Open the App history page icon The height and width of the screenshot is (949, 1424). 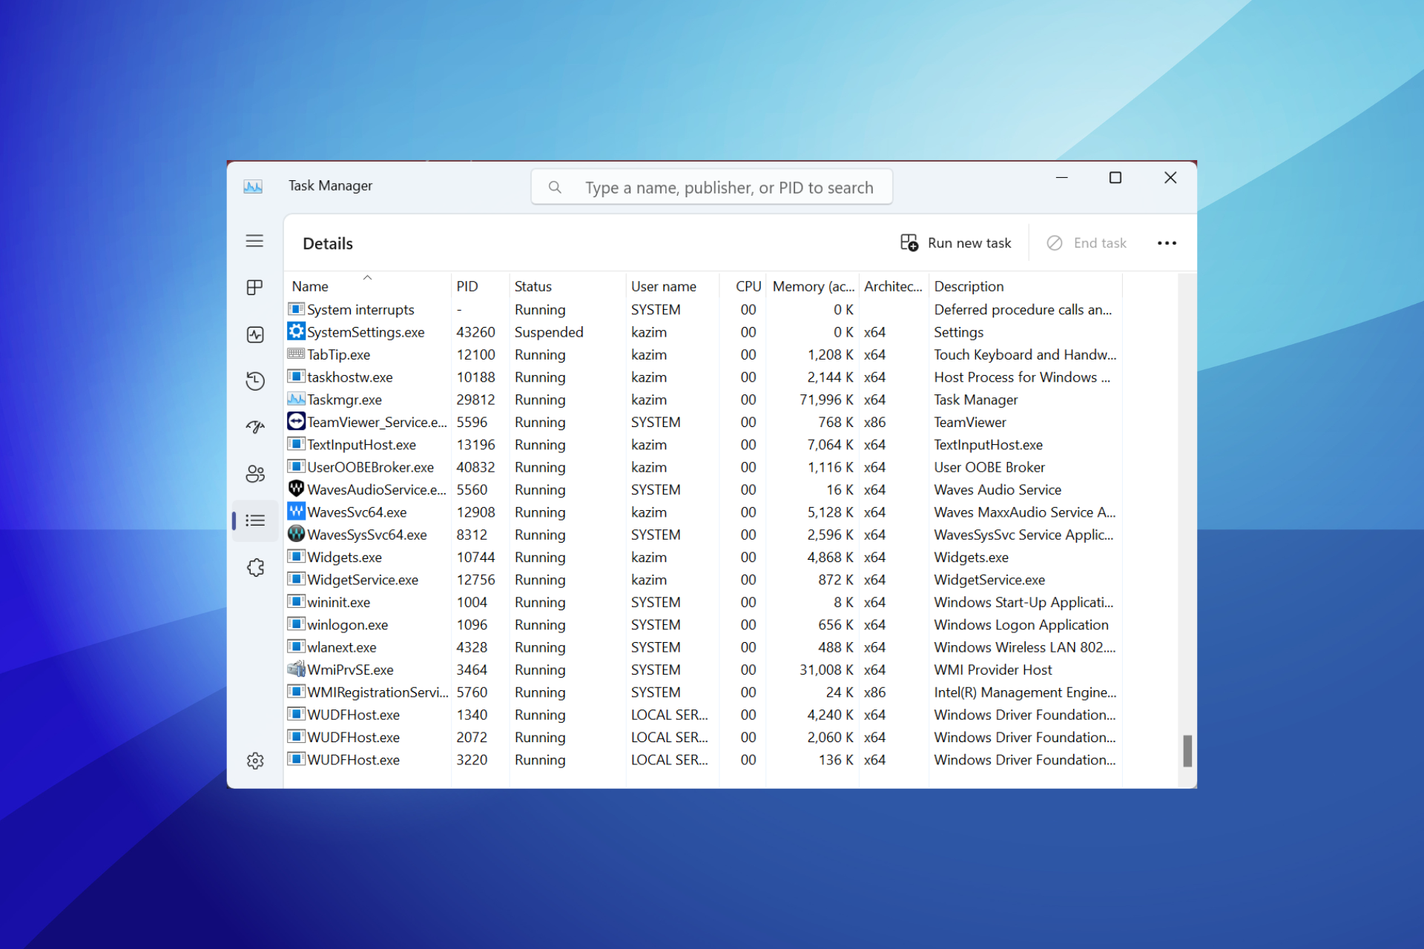(255, 381)
